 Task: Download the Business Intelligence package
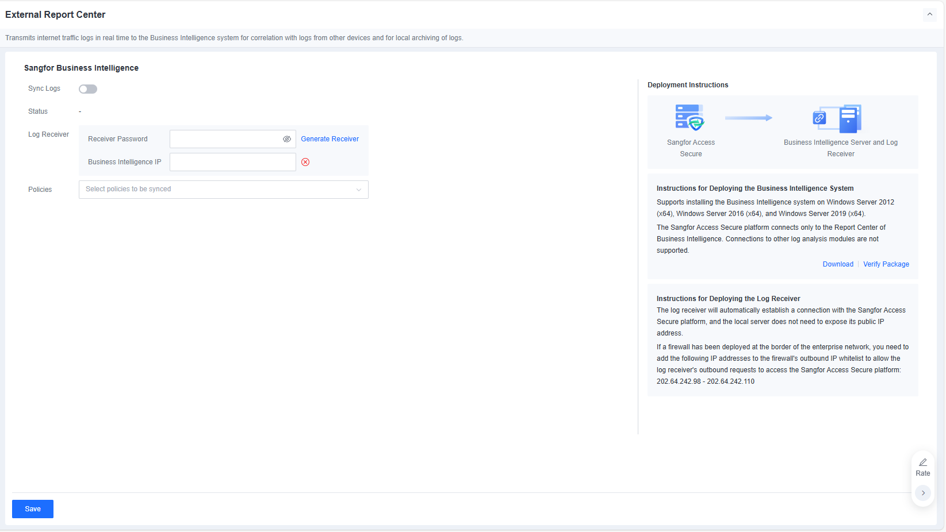(x=838, y=264)
